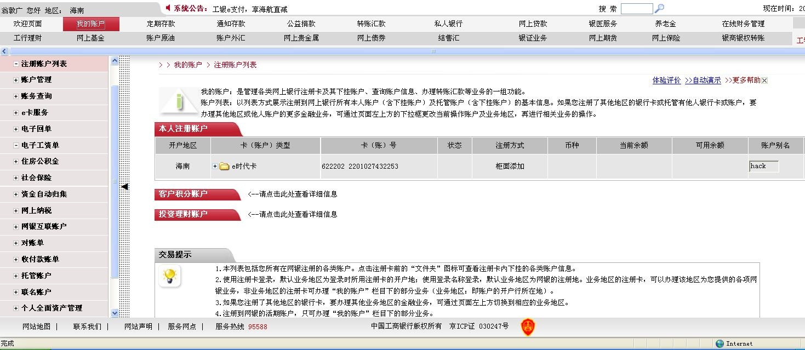805x350 pixels.
Task: Click sidebar scrollbar down arrow
Action: coord(115,313)
